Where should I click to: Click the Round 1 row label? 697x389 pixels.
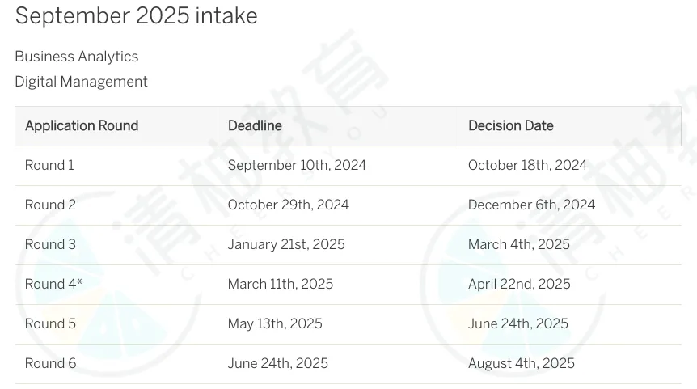coord(49,166)
